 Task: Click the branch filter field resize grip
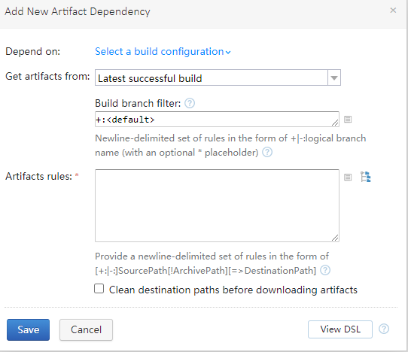coord(335,123)
